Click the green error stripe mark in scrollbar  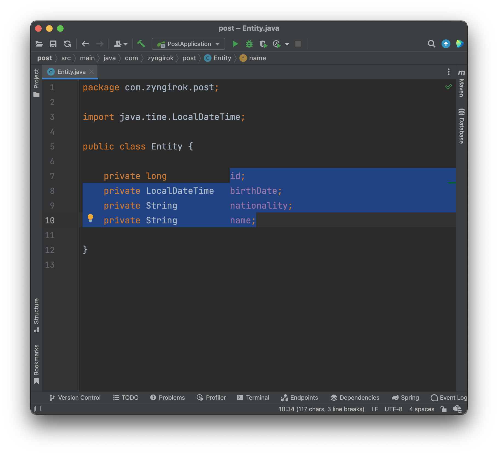pos(452,183)
